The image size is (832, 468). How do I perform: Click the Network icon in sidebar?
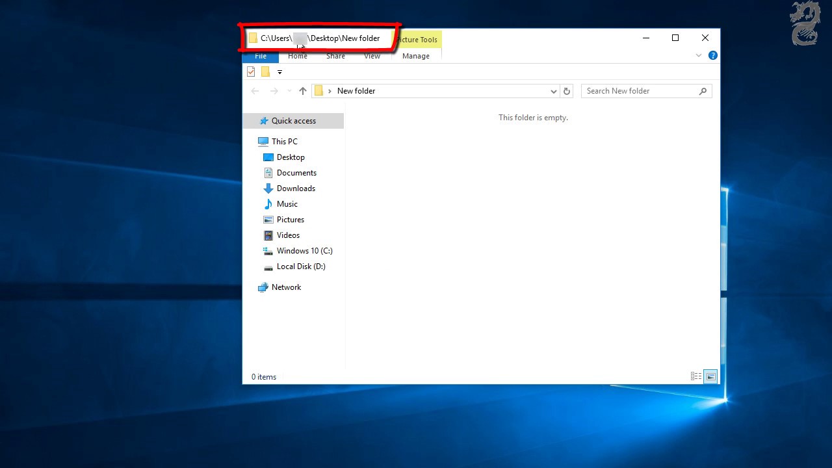tap(263, 287)
